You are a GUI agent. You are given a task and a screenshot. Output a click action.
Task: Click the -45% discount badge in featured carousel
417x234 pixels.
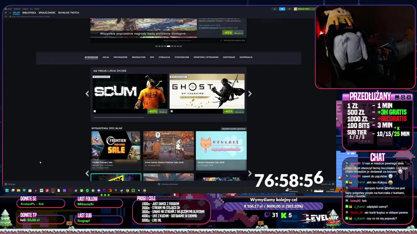227,32
